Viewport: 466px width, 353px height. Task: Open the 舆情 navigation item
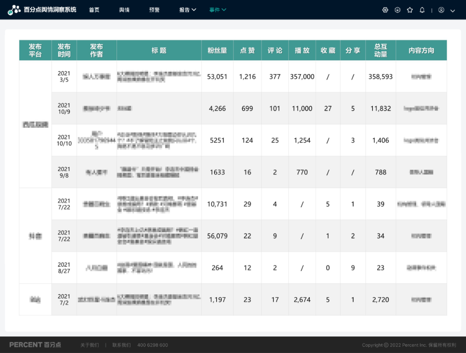[x=124, y=10]
